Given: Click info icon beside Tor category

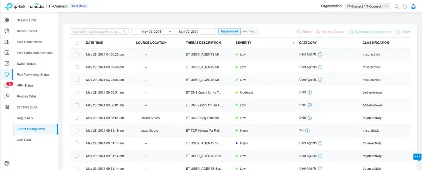Looking at the screenshot, I should tap(307, 131).
